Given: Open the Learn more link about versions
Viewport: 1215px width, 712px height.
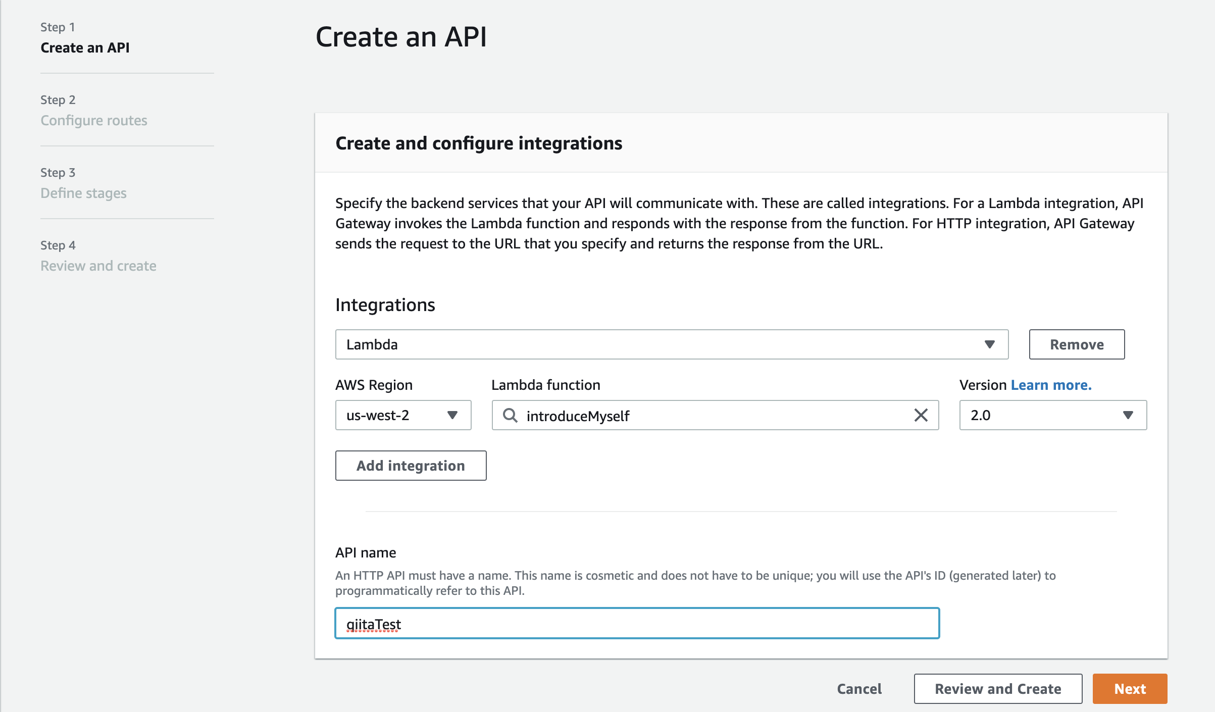Looking at the screenshot, I should point(1051,385).
